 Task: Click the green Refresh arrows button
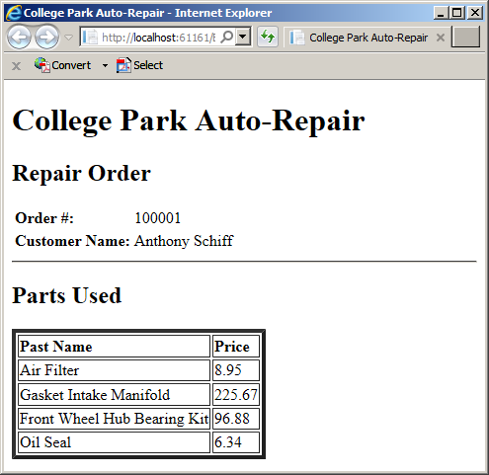(268, 37)
